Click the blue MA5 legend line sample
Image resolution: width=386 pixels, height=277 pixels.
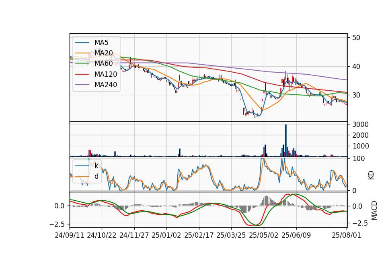82,43
